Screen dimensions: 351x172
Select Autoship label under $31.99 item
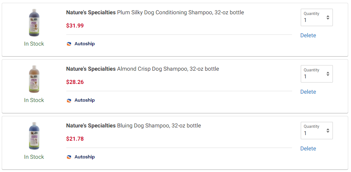coord(84,44)
